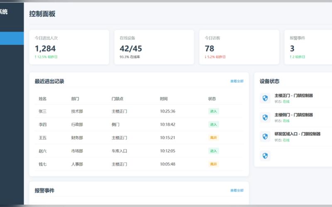Image resolution: width=332 pixels, height=207 pixels.
Task: Click the 人事部 department cell
Action: (77, 164)
